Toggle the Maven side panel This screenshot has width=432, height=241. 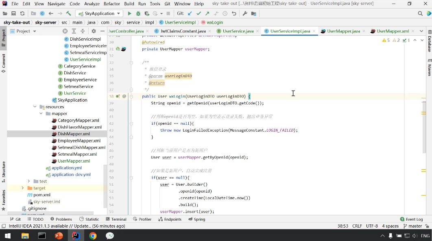[x=429, y=67]
